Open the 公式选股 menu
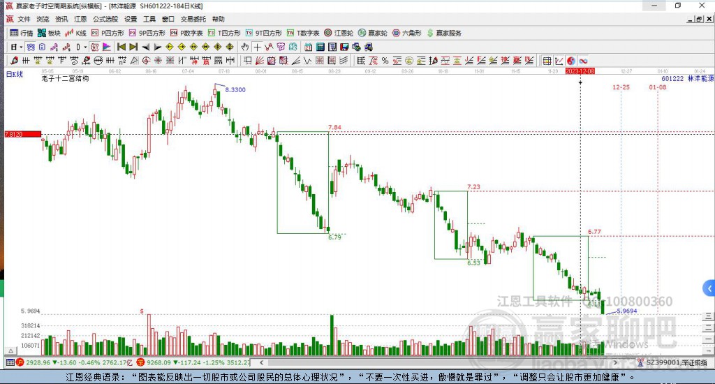 tap(105, 19)
